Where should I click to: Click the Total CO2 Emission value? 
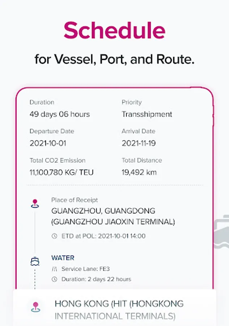[x=62, y=172]
